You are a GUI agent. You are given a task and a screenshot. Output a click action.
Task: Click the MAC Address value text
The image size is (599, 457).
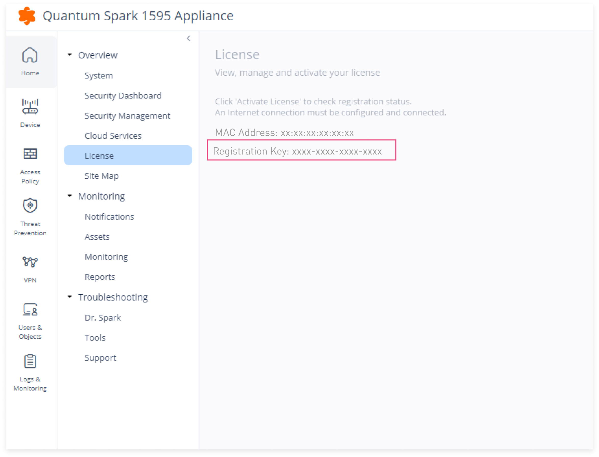[x=317, y=133]
